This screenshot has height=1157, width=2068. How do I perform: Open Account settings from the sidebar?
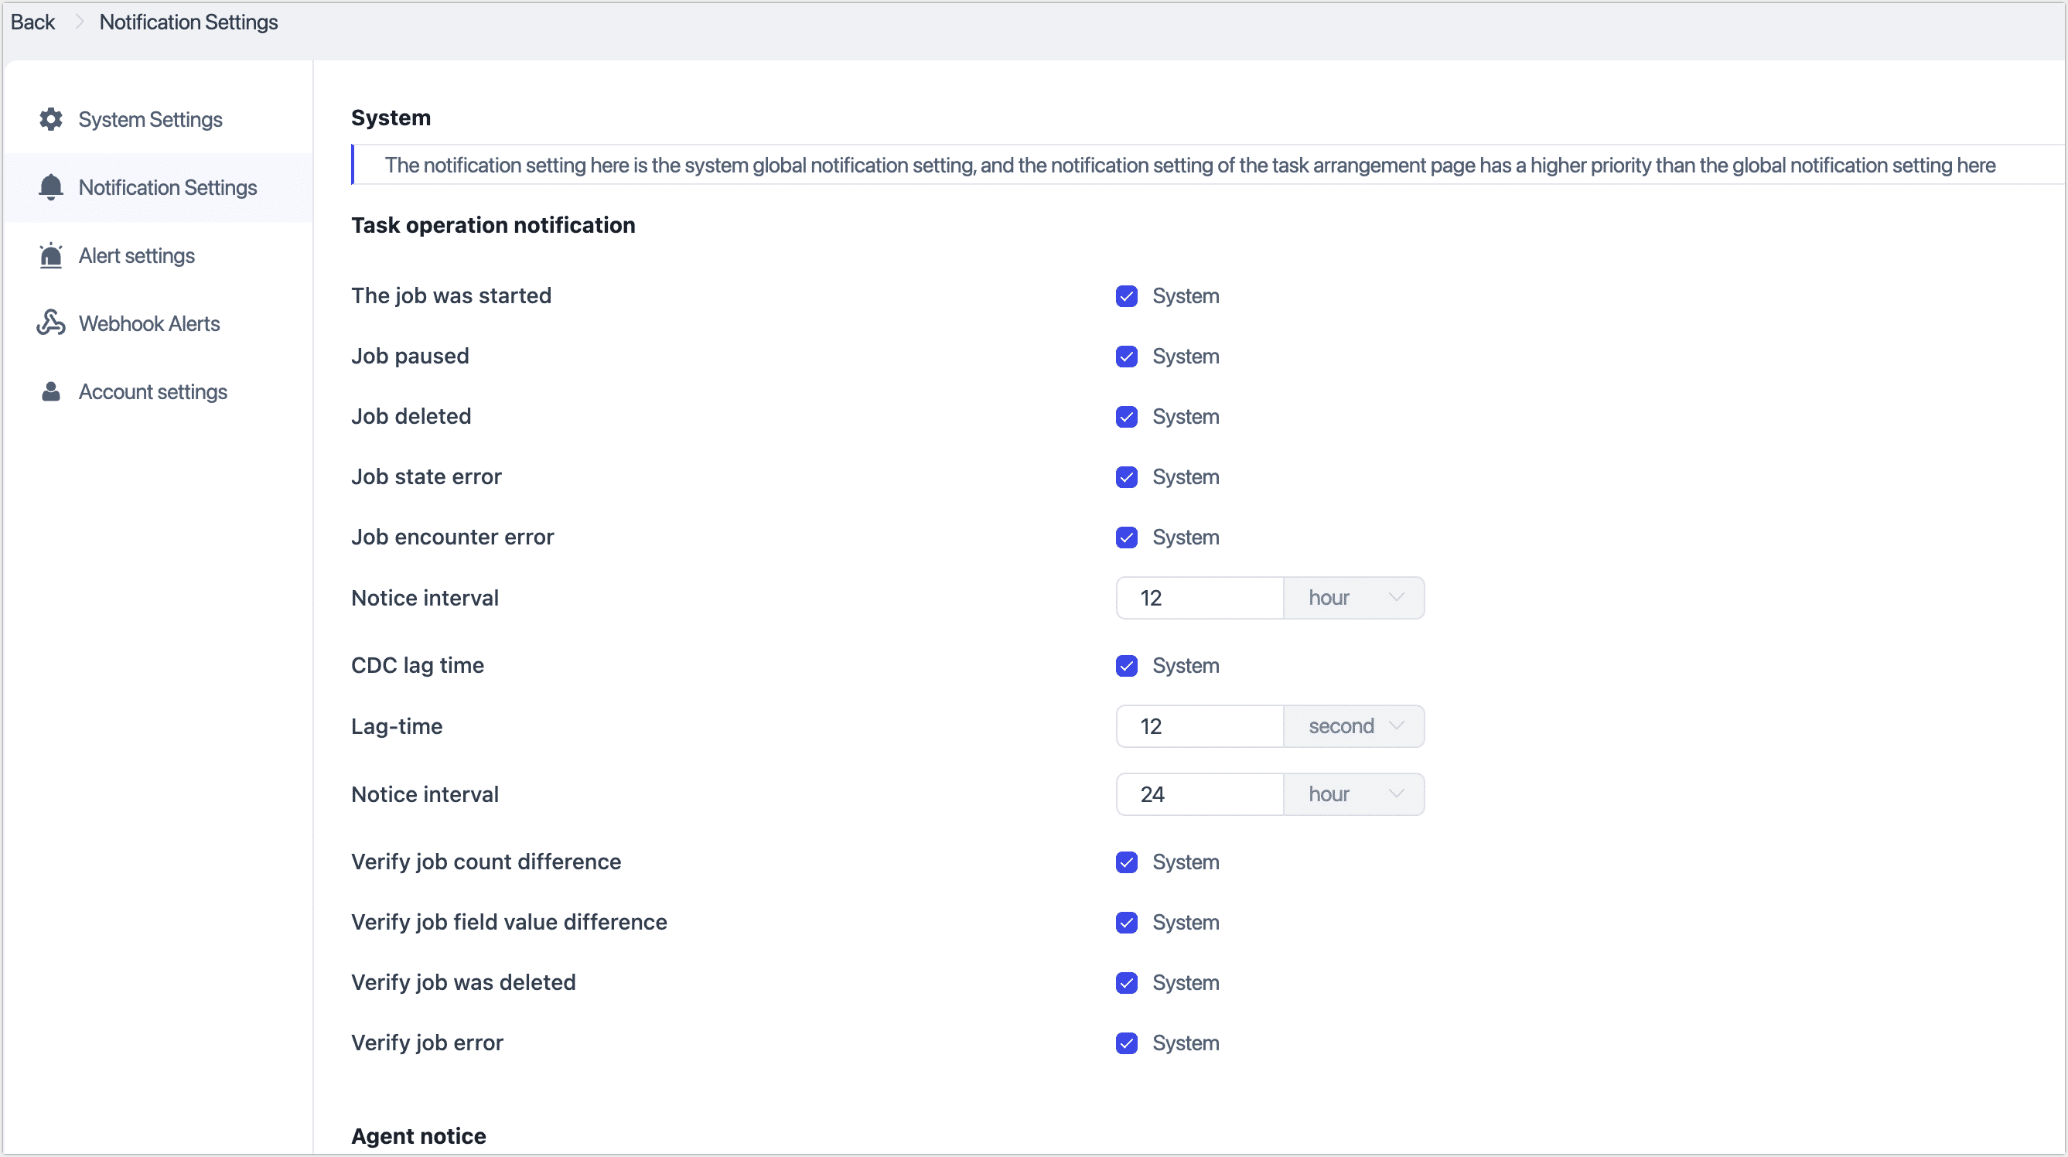(x=152, y=392)
